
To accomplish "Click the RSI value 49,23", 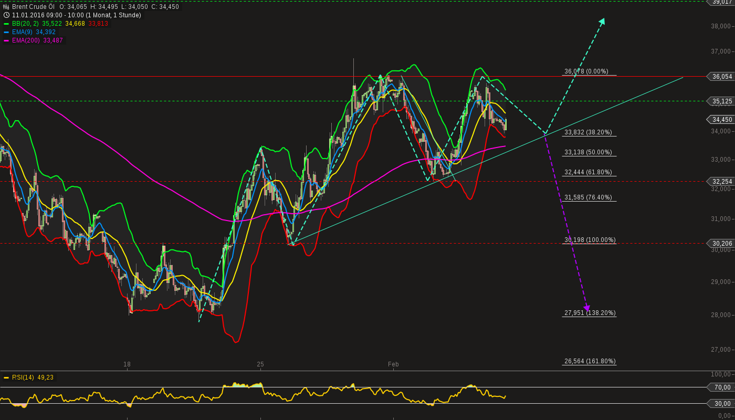I will coord(46,377).
